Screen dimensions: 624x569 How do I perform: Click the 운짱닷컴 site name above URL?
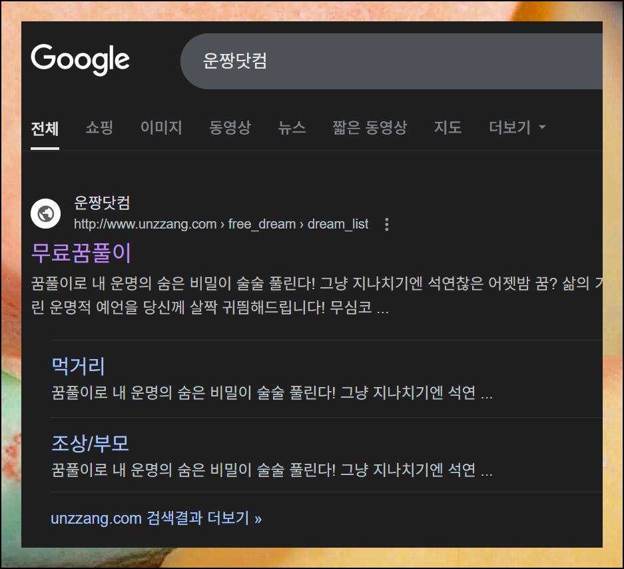pyautogui.click(x=102, y=203)
